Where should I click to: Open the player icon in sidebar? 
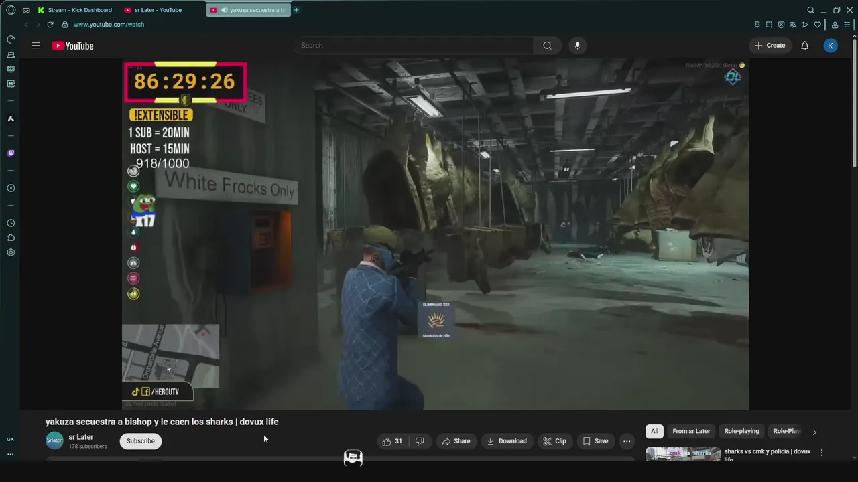tap(11, 188)
